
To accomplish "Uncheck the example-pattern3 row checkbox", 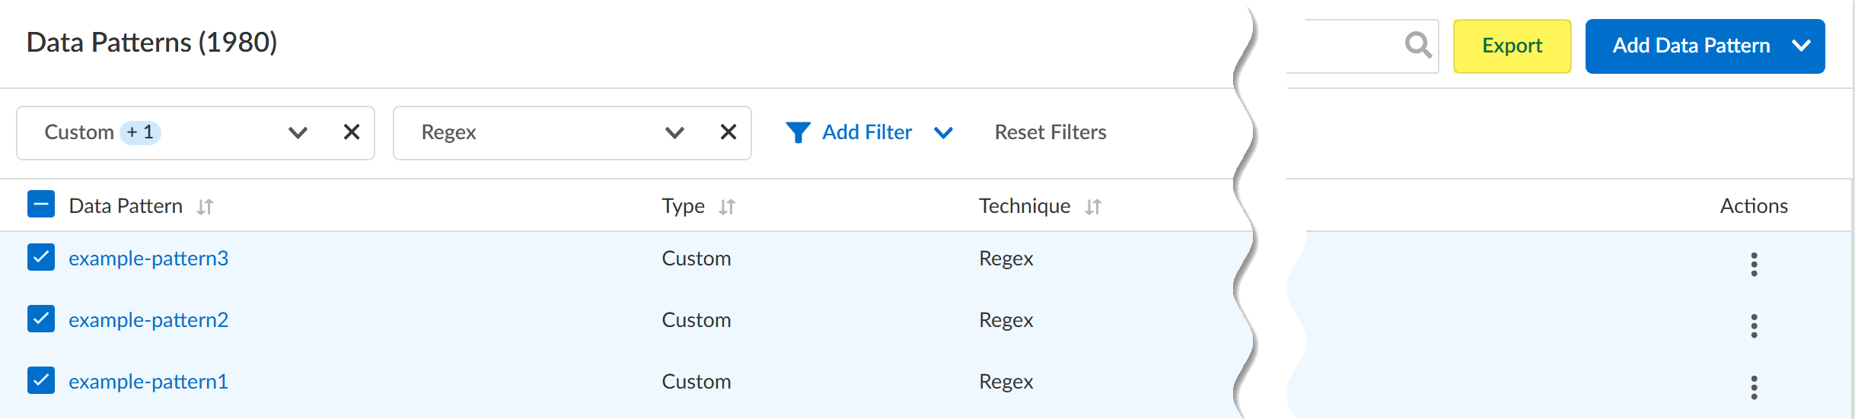I will click(41, 257).
